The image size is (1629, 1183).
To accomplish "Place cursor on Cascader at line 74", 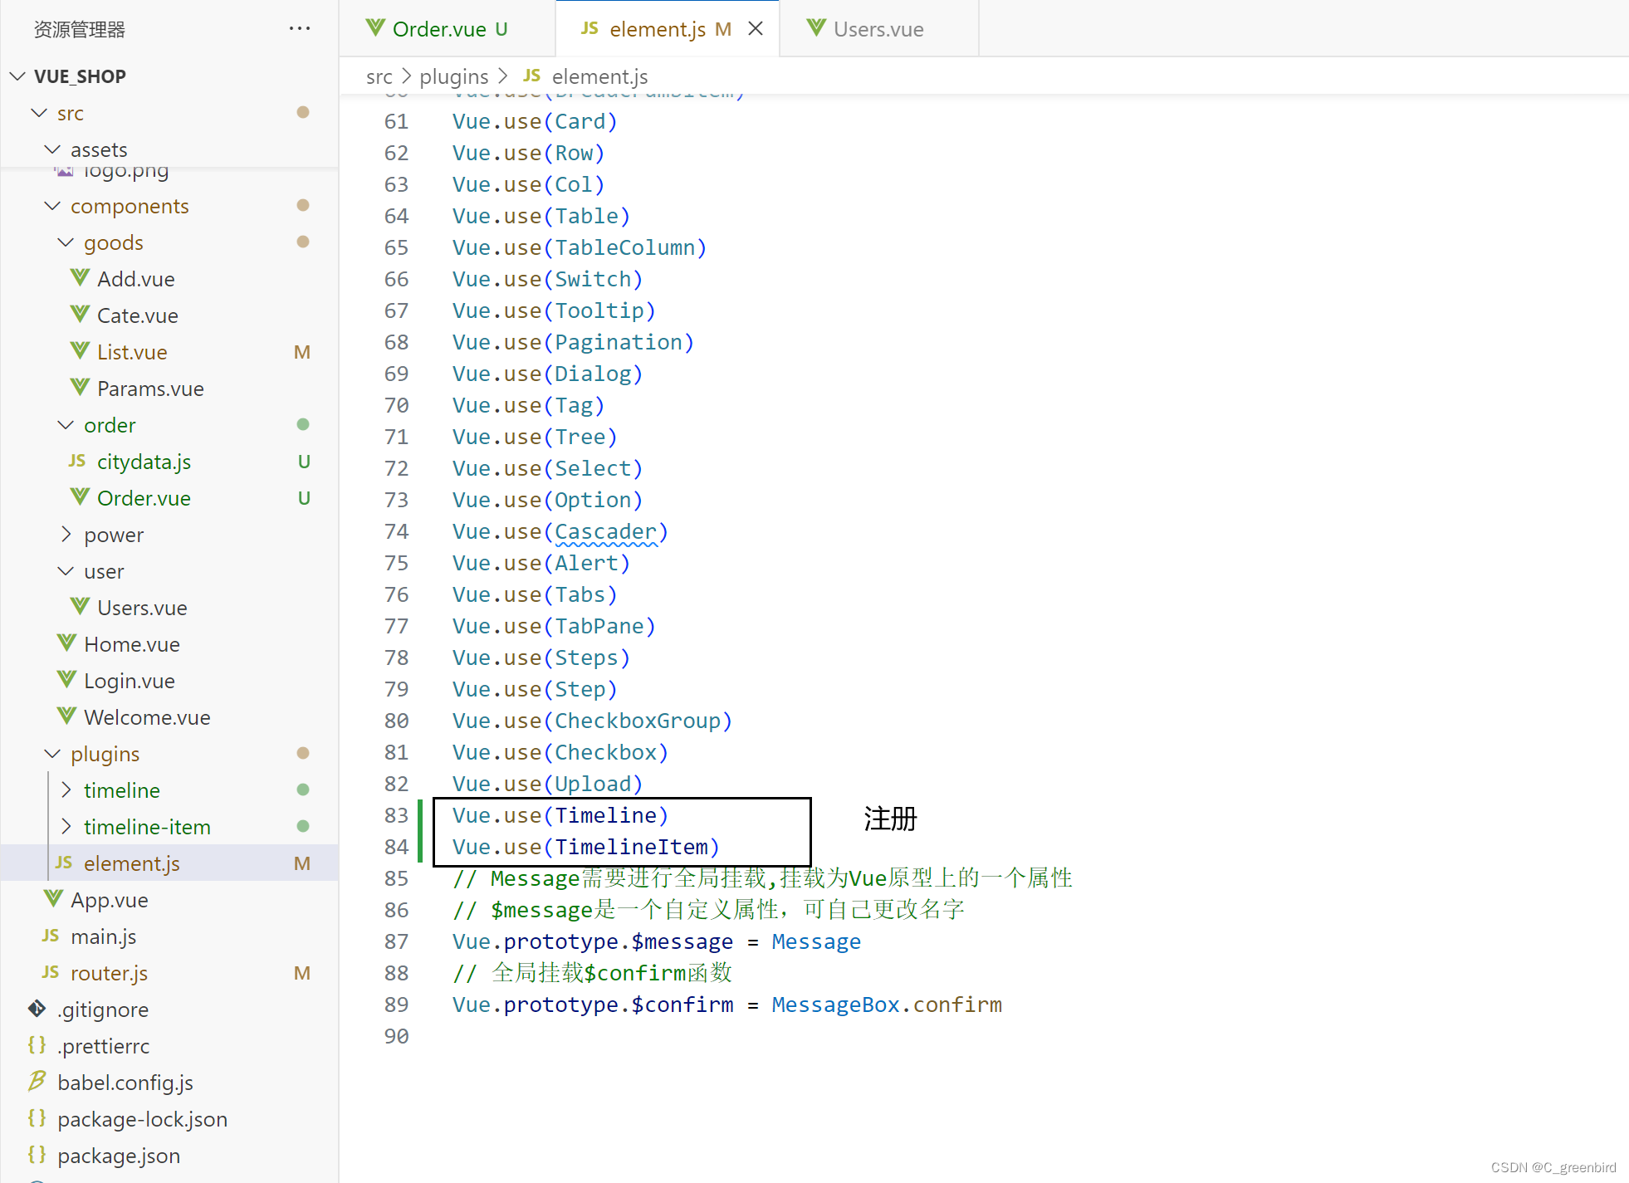I will (x=605, y=531).
